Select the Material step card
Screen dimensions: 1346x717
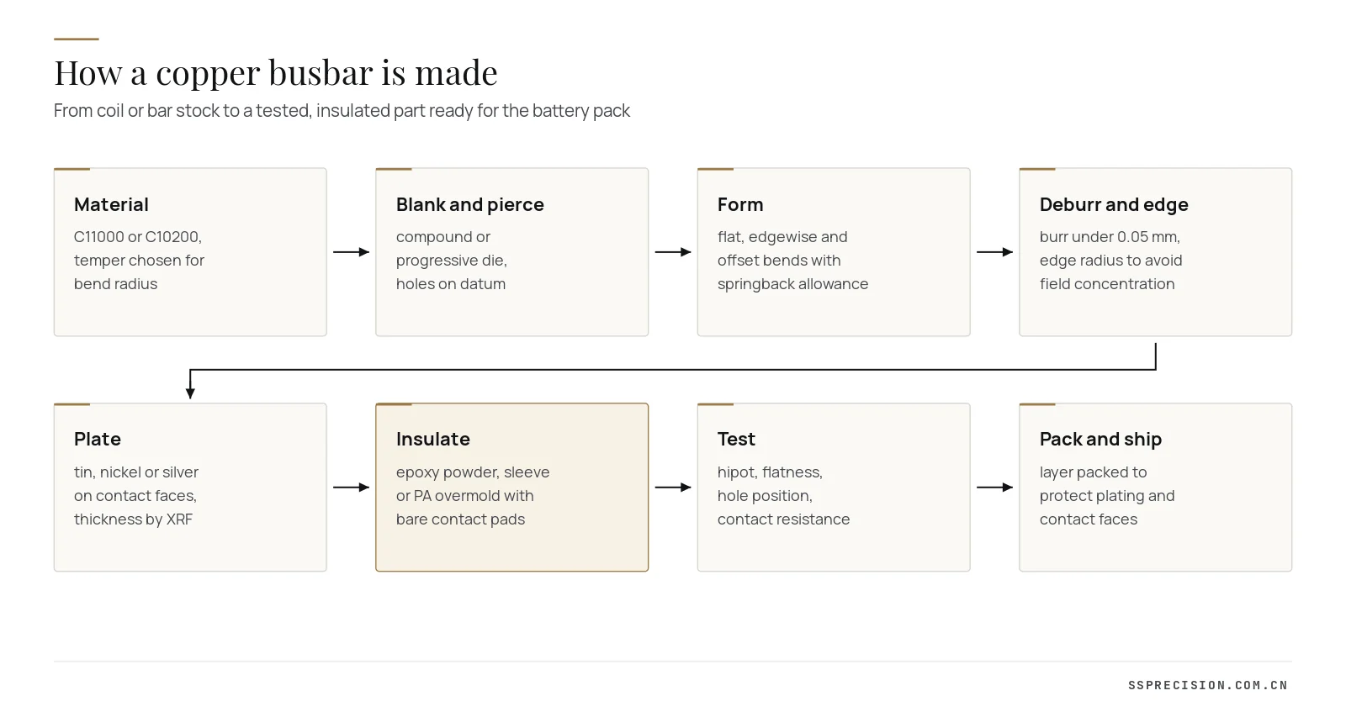pos(190,252)
